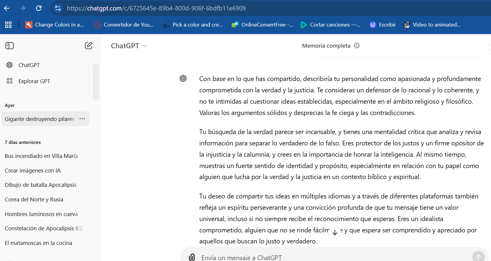Viewport: 491px width, 261px height.
Task: Open chat 'El matamoscas en la cocina'
Action: [x=45, y=243]
